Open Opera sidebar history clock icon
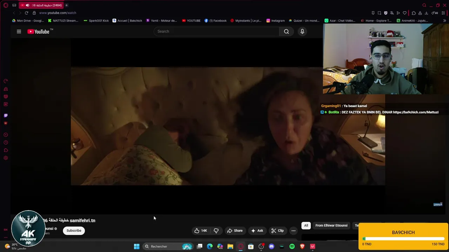Screen dimensions: 449x252 6,142
